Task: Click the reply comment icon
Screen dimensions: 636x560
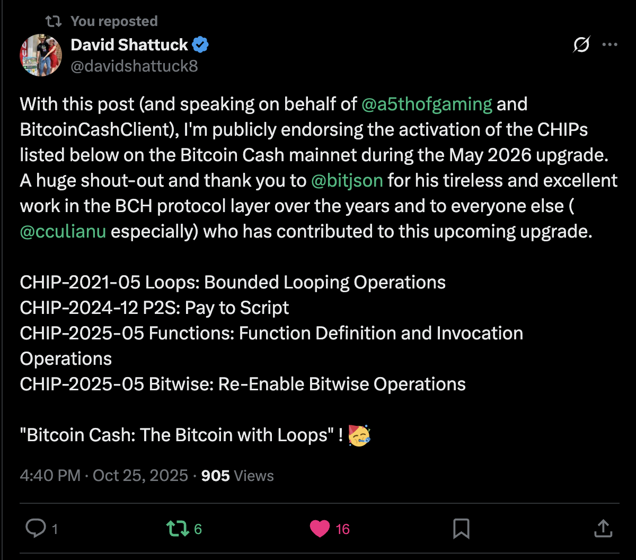Action: [36, 528]
